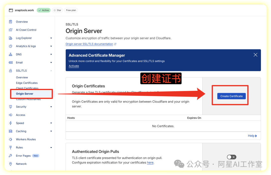
Task: Click the Speed lightning bolt icon
Action: click(11, 123)
